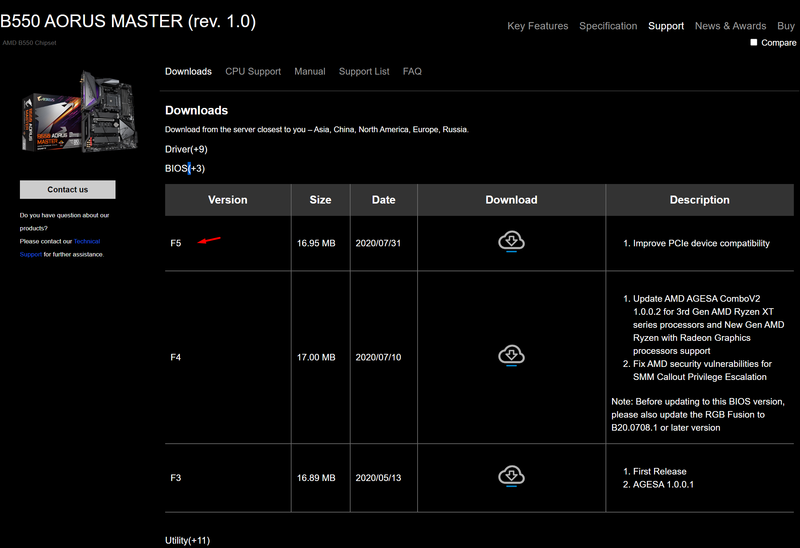Click the 16.95 MB size value

coord(316,243)
